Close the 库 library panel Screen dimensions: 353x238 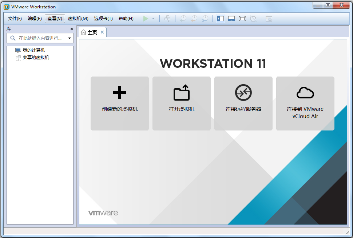[x=72, y=29]
